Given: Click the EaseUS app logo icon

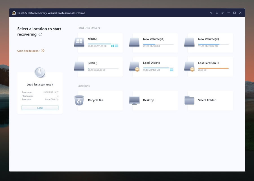Looking at the screenshot, I should [14, 13].
